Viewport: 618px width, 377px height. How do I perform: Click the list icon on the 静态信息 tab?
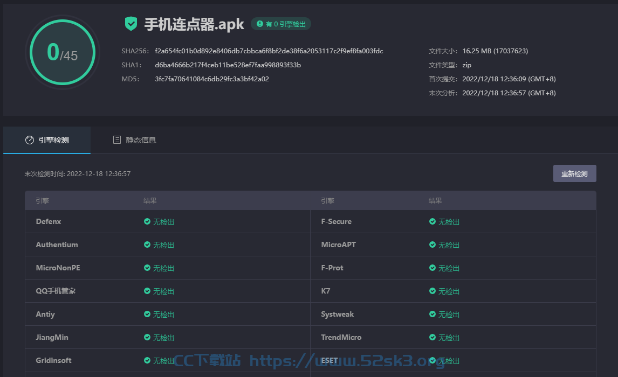117,139
